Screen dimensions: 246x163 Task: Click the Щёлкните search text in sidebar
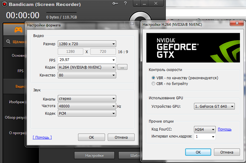(18, 42)
